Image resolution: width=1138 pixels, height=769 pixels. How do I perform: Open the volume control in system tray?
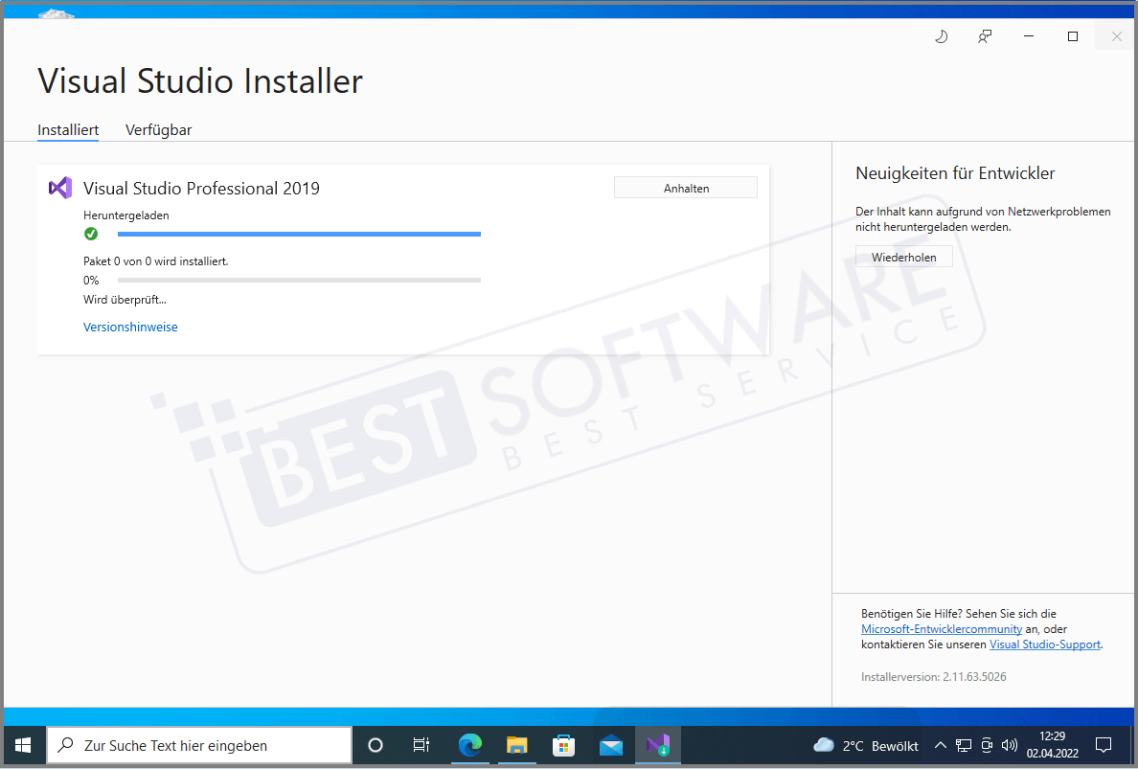click(1009, 745)
